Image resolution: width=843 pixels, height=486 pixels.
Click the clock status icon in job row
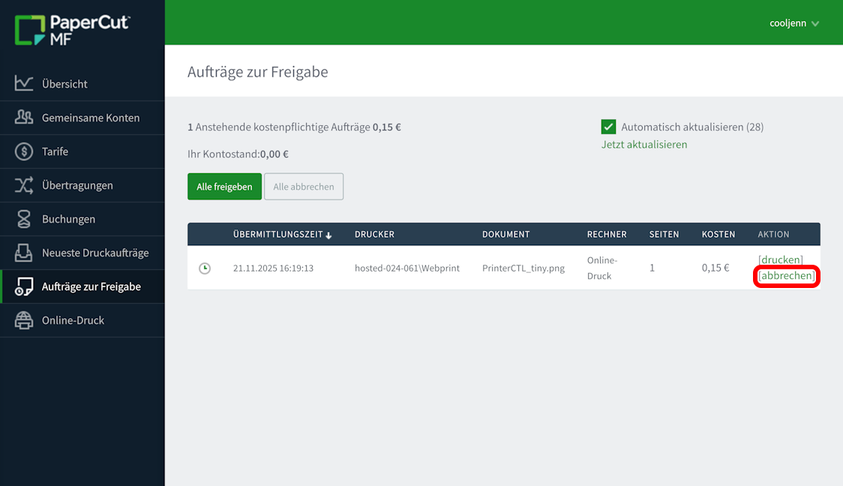click(x=205, y=268)
